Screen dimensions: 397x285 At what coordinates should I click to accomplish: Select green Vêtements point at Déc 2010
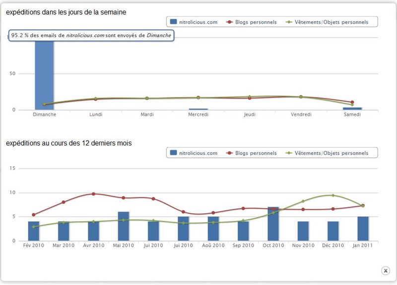(x=333, y=195)
